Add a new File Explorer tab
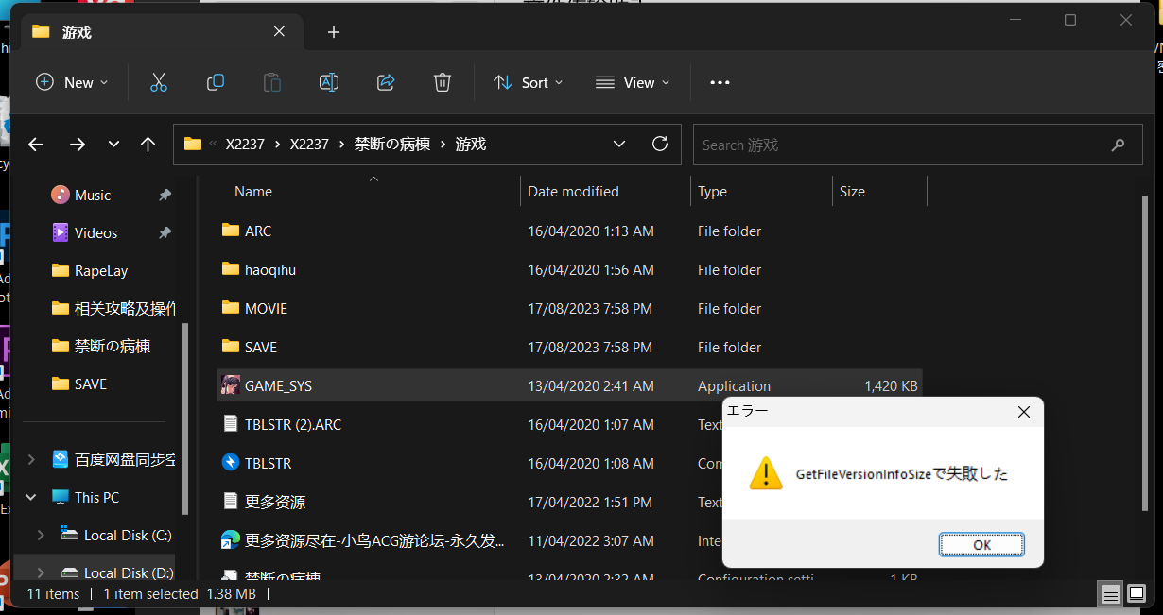The height and width of the screenshot is (615, 1163). pos(333,32)
